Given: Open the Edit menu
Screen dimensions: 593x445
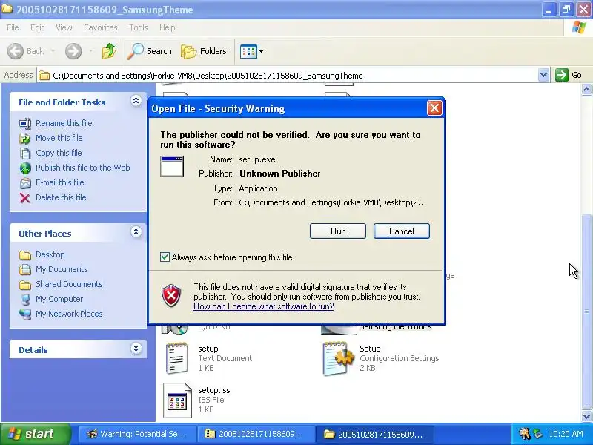Looking at the screenshot, I should [x=36, y=27].
